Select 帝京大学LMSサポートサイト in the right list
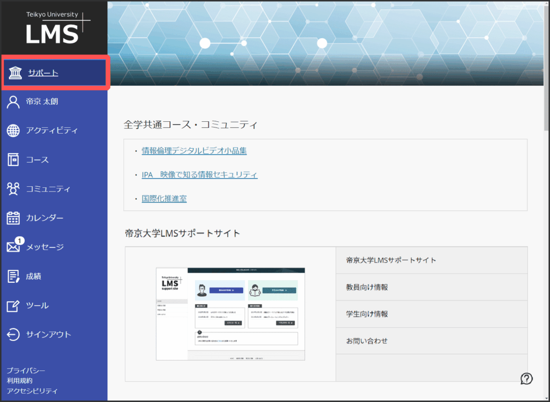 click(x=431, y=260)
